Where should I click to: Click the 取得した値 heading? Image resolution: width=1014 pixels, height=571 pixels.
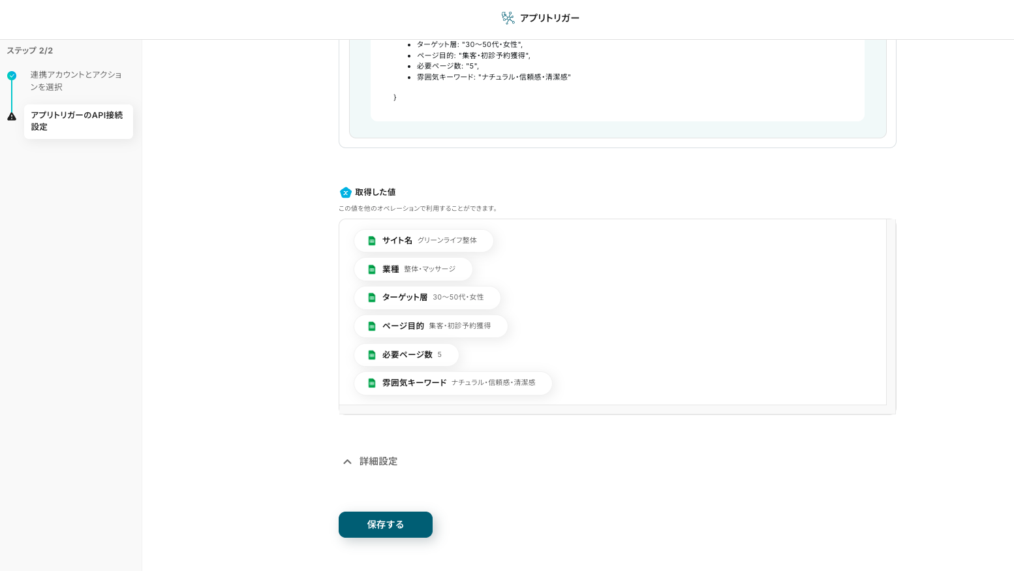pos(375,193)
